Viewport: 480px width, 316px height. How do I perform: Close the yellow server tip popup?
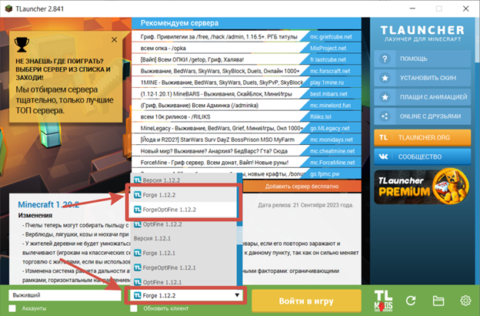[x=114, y=39]
